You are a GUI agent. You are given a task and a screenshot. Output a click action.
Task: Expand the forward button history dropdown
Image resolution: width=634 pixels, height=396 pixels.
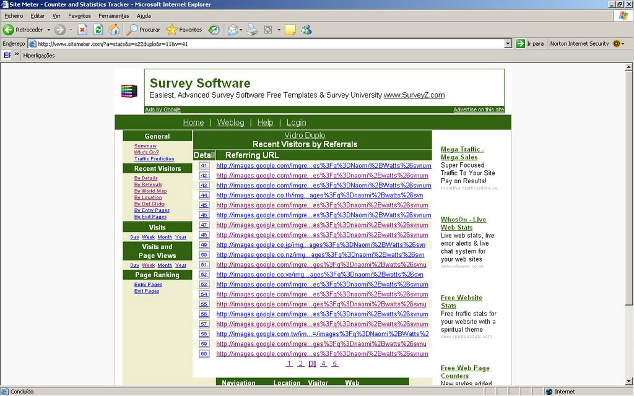71,30
